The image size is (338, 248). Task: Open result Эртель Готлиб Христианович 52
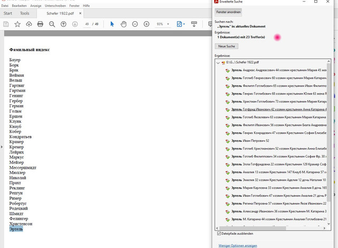(279, 149)
